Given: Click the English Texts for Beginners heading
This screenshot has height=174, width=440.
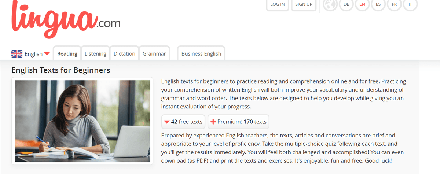Looking at the screenshot, I should 61,70.
